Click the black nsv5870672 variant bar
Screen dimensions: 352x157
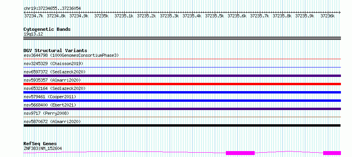click(x=182, y=125)
